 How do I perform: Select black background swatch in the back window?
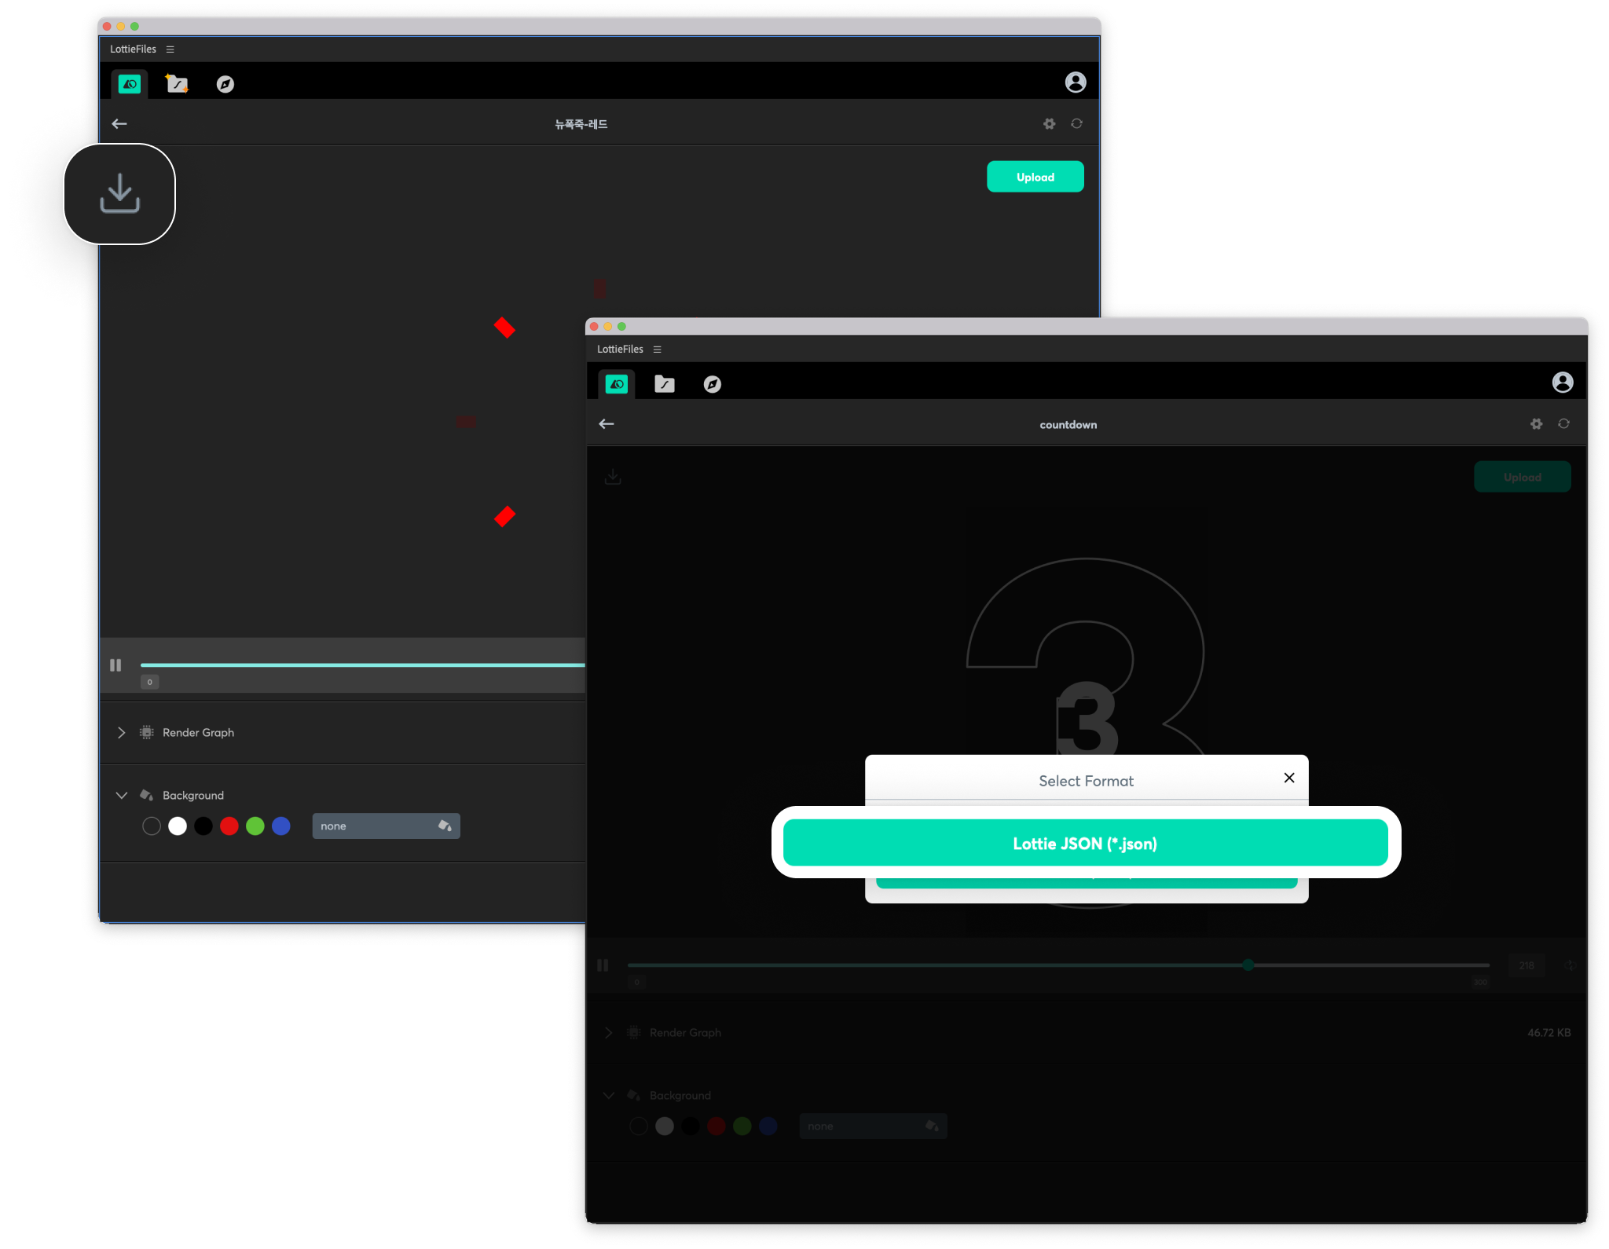(x=203, y=826)
